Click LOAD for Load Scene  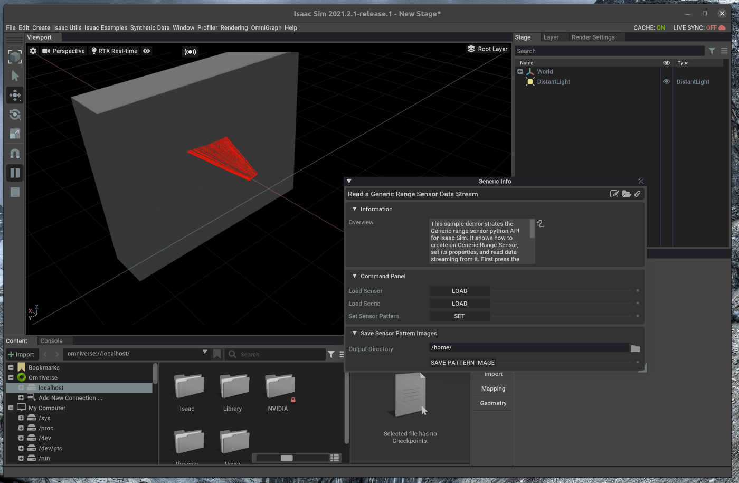459,304
